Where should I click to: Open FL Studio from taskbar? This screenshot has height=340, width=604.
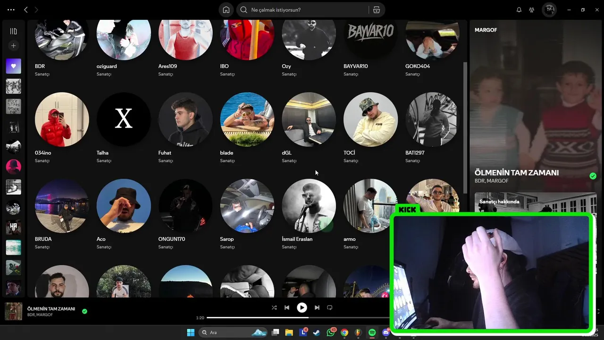click(358, 332)
